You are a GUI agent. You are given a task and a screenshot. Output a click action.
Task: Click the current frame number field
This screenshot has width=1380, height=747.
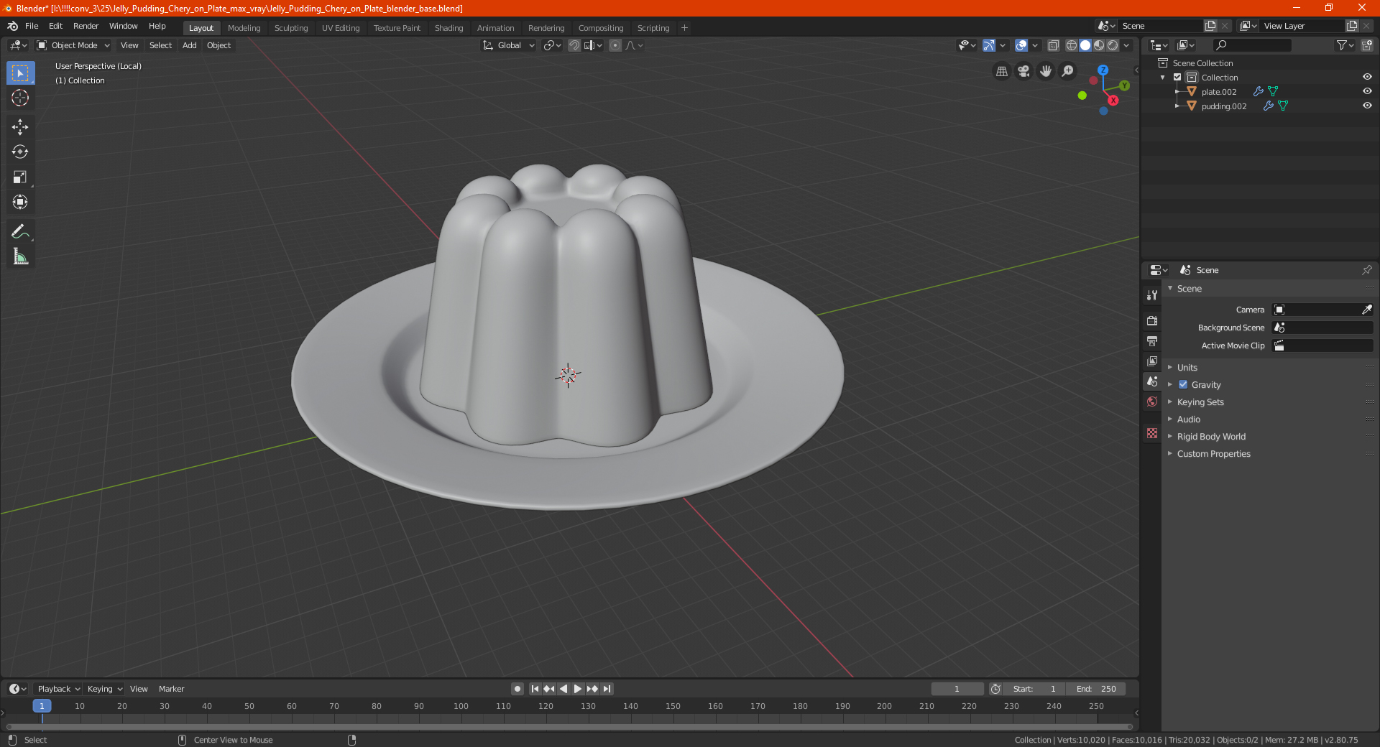(957, 689)
